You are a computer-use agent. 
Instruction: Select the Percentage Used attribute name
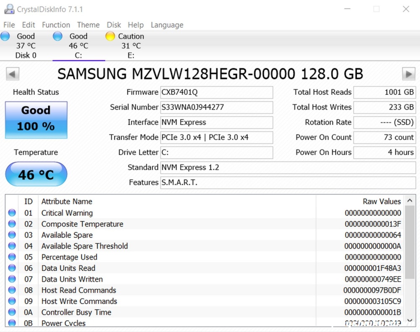pyautogui.click(x=69, y=257)
